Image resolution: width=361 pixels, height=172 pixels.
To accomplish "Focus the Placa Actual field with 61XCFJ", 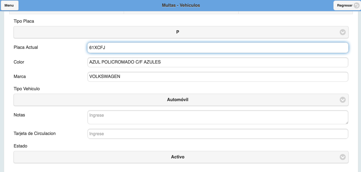I will click(x=218, y=48).
